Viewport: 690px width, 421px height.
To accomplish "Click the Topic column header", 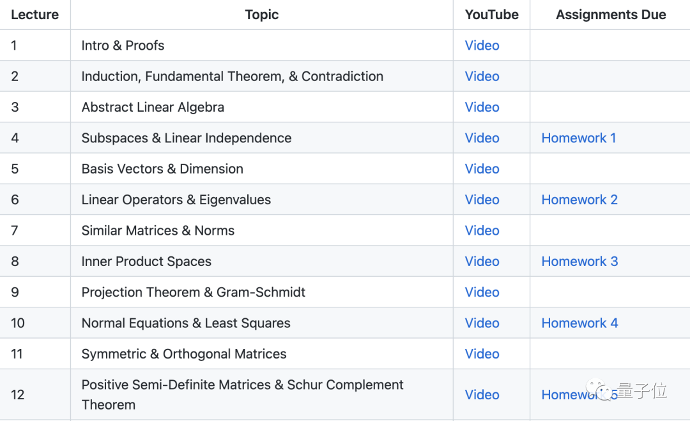I will pos(261,15).
